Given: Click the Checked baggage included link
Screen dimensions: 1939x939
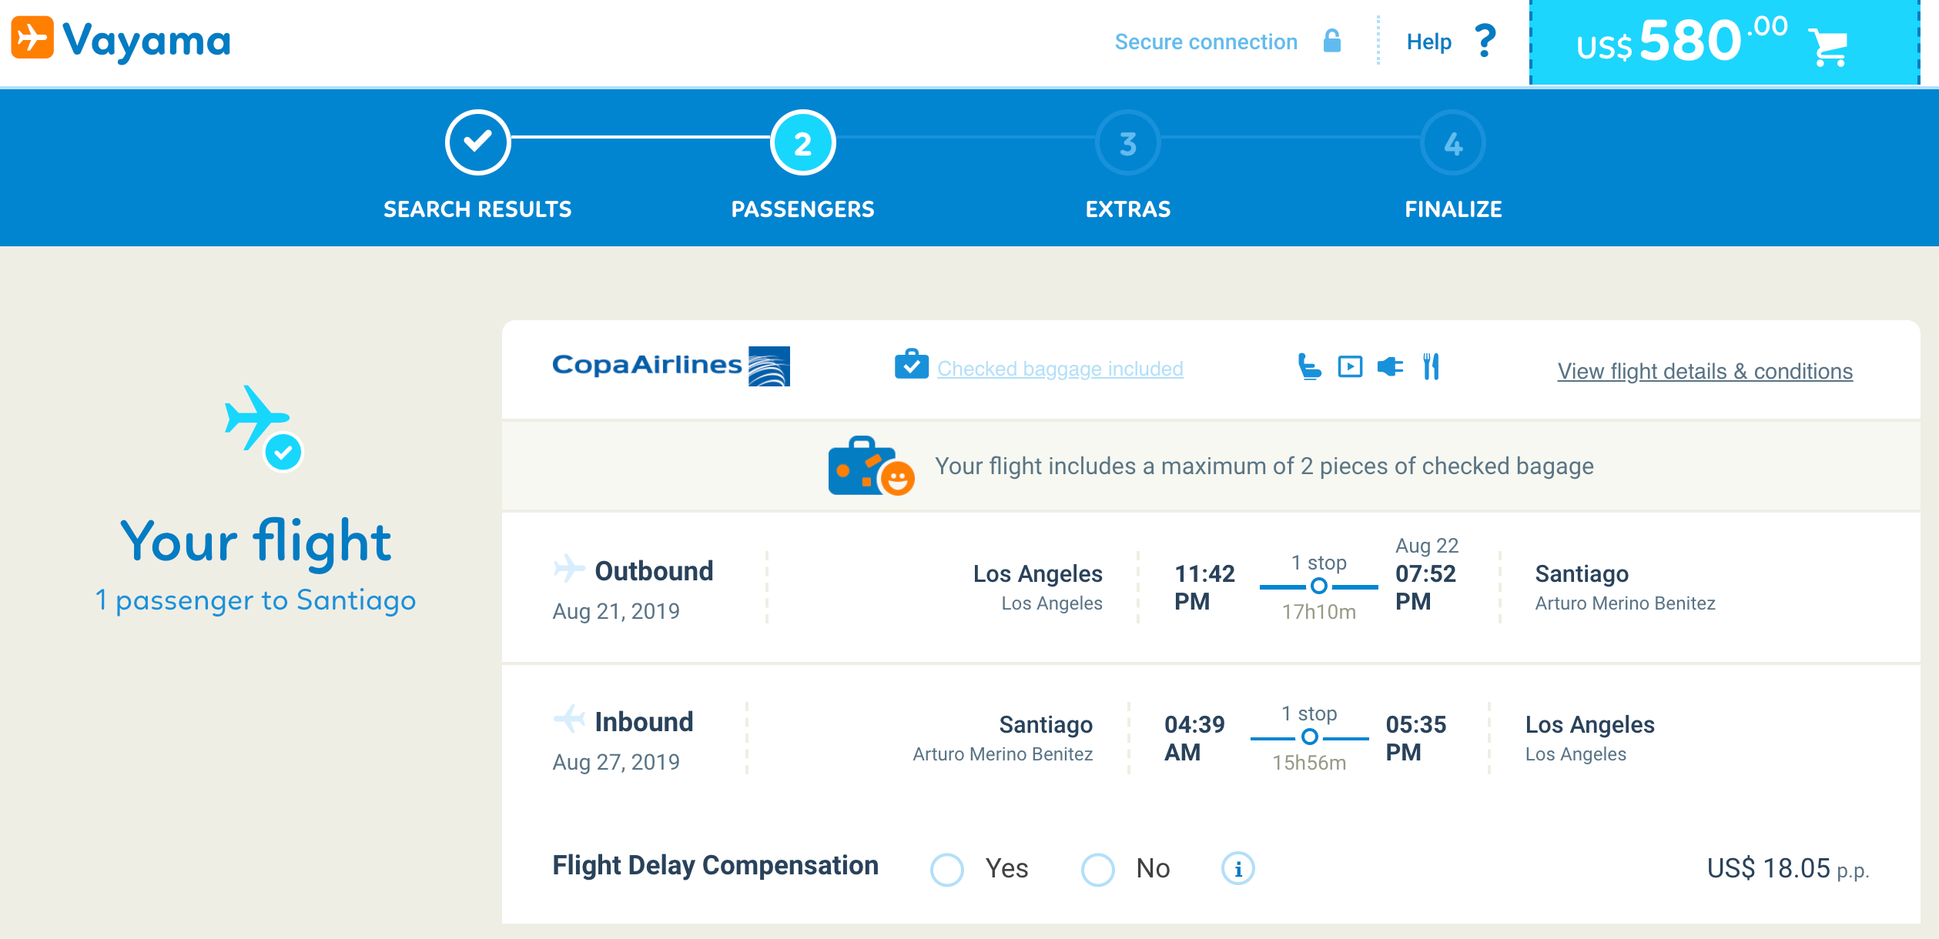Looking at the screenshot, I should pyautogui.click(x=1060, y=369).
